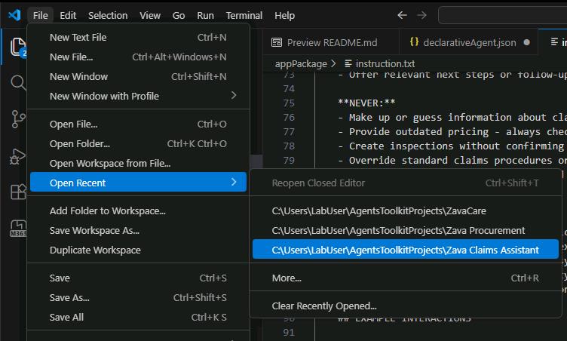The width and height of the screenshot is (567, 341).
Task: Open the Edit menu
Action: tap(68, 16)
